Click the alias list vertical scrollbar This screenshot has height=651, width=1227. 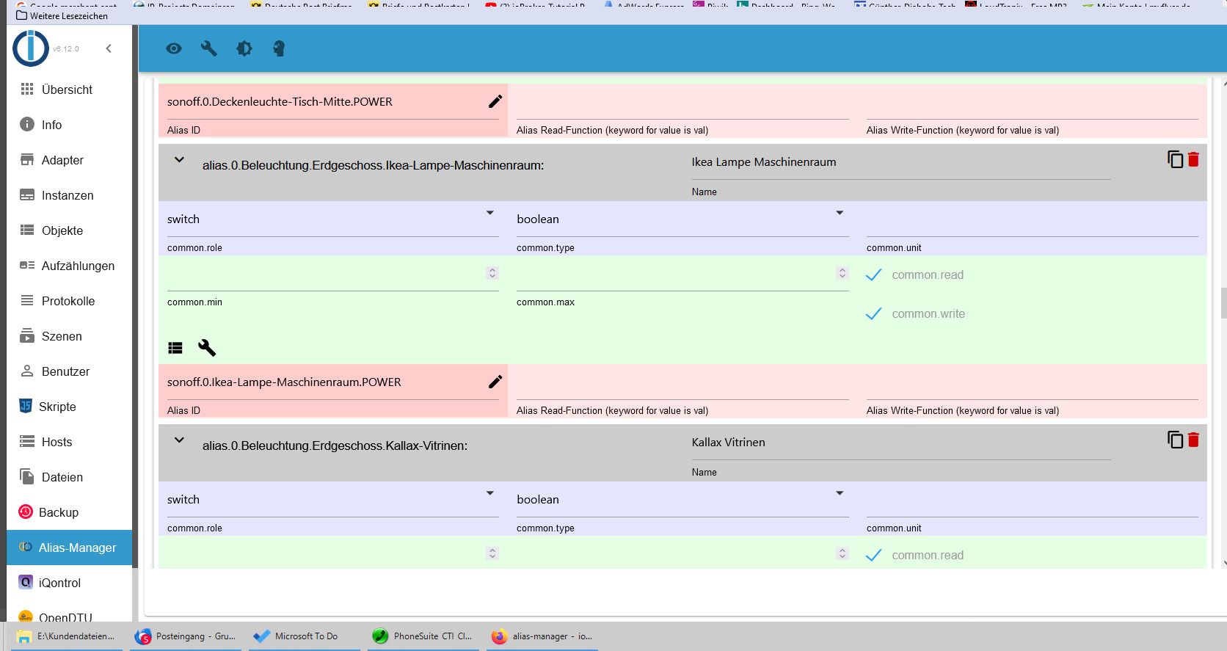point(1223,303)
